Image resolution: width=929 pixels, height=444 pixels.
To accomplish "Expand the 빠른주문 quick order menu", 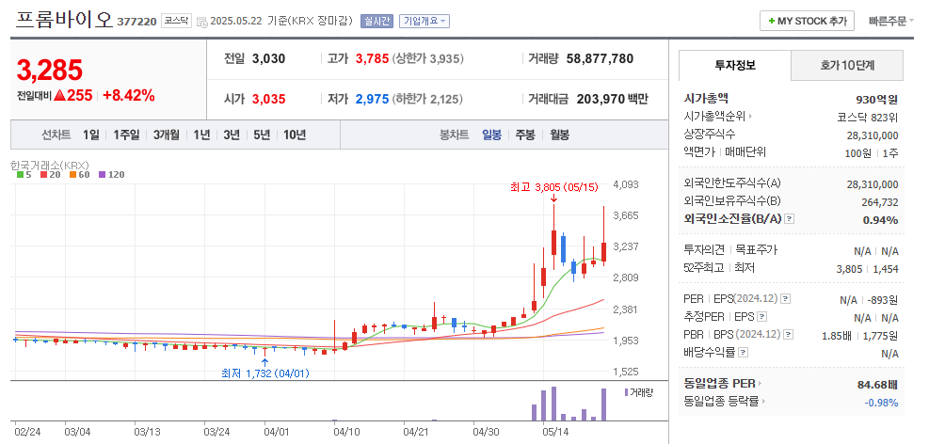I will [x=891, y=21].
